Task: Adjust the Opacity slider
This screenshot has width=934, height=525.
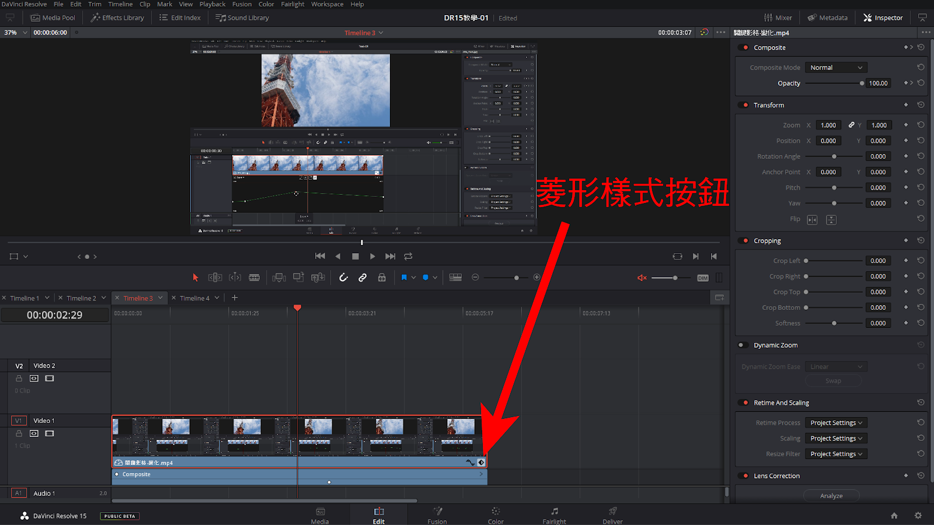Action: point(834,83)
